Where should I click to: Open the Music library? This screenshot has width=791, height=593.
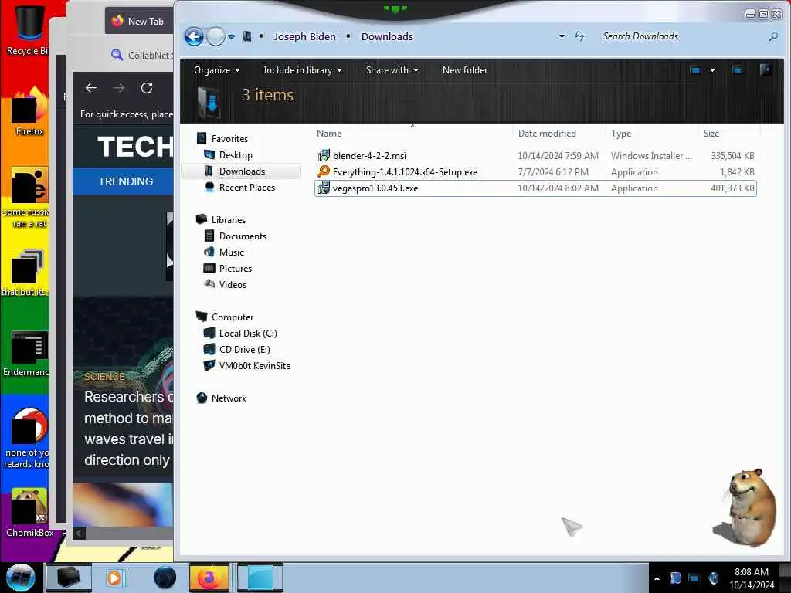pyautogui.click(x=232, y=252)
